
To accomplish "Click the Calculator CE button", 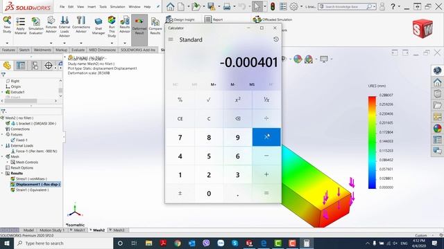I will 180,118.
